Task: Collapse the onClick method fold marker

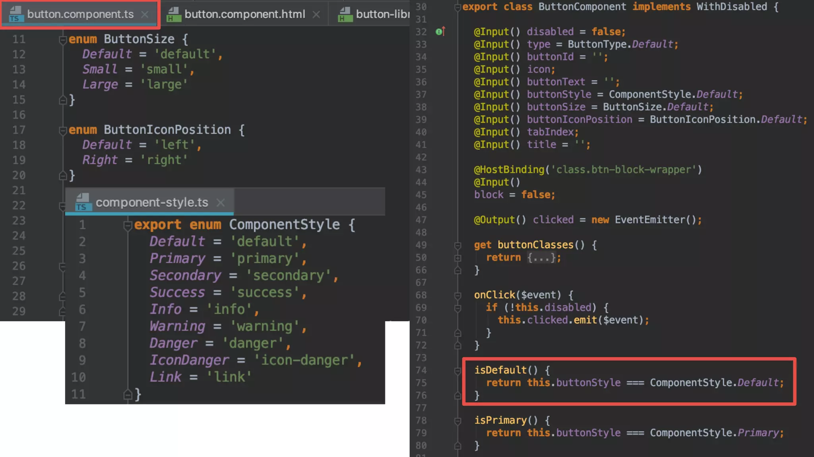Action: pyautogui.click(x=458, y=295)
